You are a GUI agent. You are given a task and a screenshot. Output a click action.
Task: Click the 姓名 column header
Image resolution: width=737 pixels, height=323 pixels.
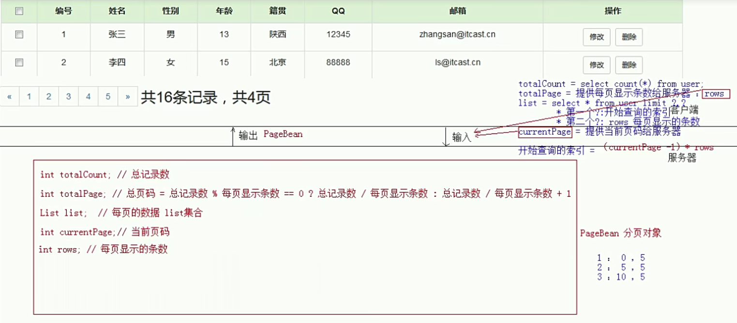click(x=117, y=11)
